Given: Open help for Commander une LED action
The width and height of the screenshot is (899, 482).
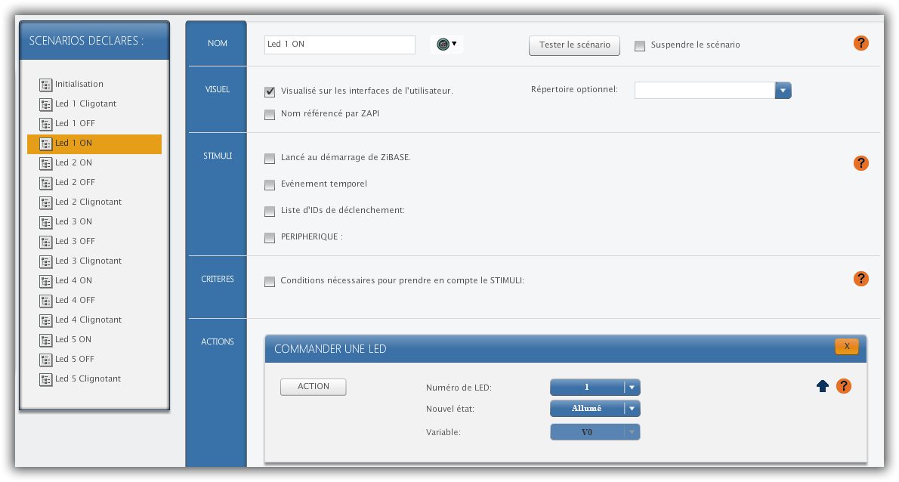Looking at the screenshot, I should click(x=844, y=386).
